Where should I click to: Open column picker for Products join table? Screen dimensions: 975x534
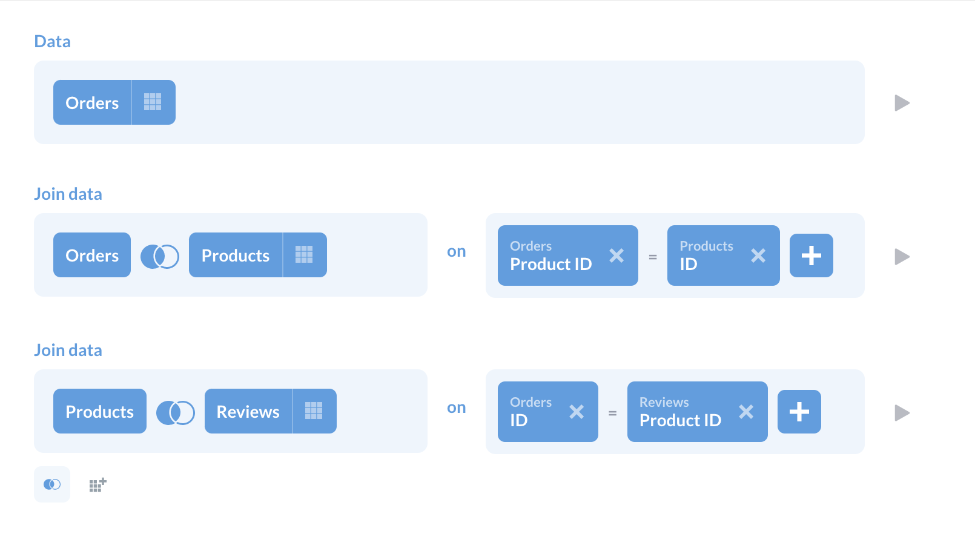point(304,255)
